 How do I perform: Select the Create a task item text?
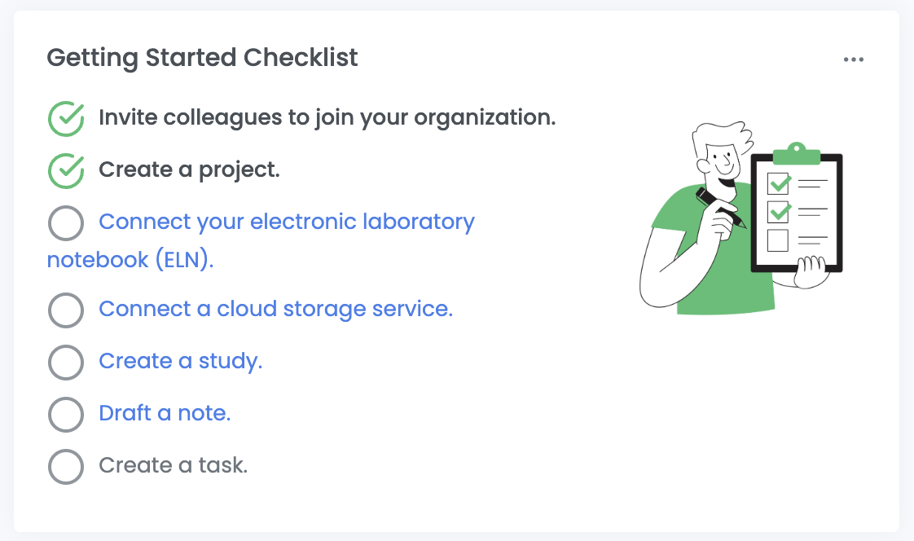173,466
